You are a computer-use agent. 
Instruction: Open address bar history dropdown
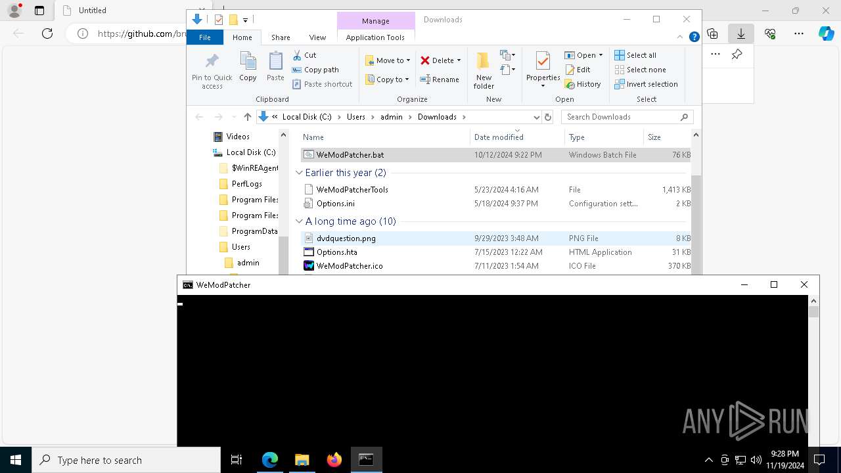click(x=536, y=117)
